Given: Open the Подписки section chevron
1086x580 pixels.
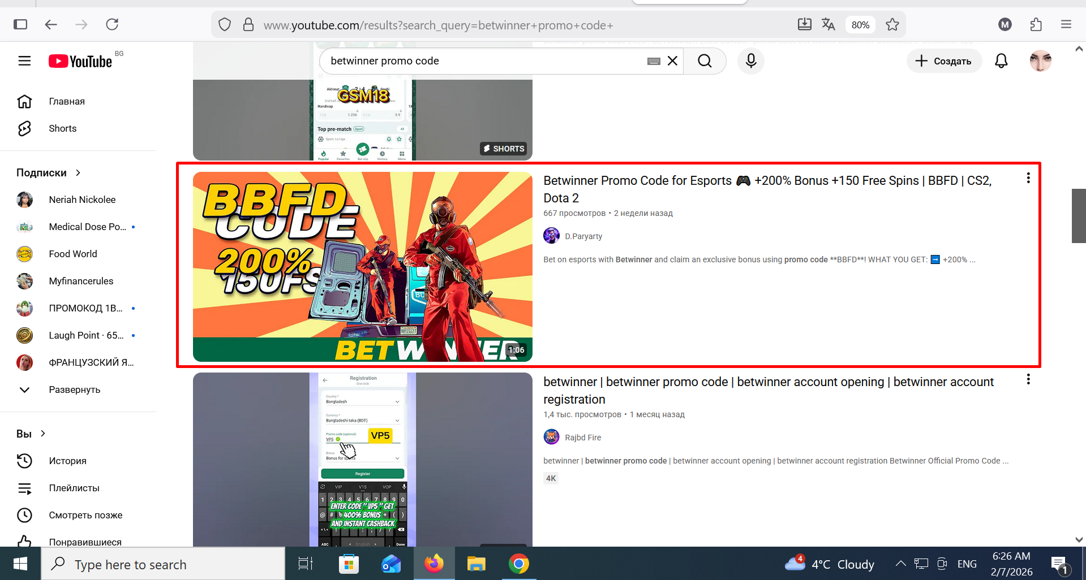Looking at the screenshot, I should tap(78, 173).
